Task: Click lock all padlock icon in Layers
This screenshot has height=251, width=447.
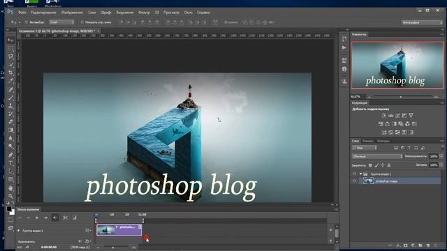Action: pyautogui.click(x=389, y=165)
